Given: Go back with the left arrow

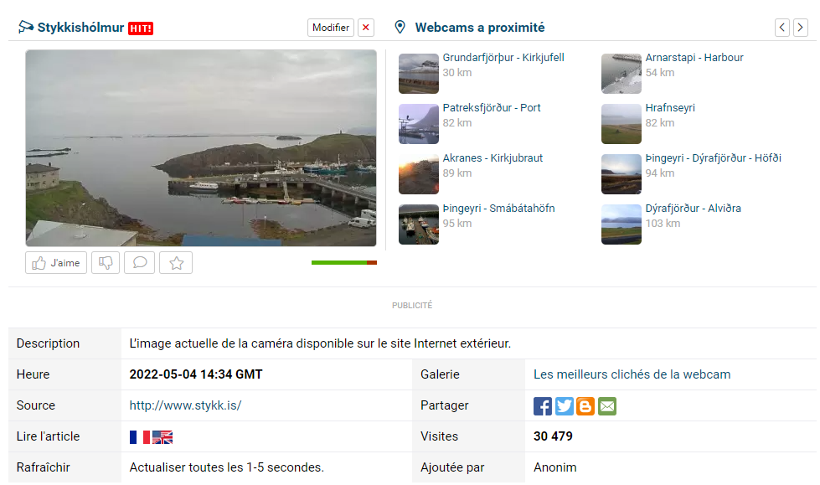Looking at the screenshot, I should (781, 27).
